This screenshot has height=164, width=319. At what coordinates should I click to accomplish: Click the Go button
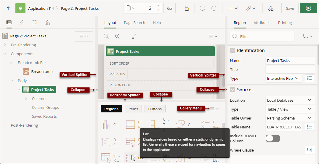pyautogui.click(x=169, y=8)
